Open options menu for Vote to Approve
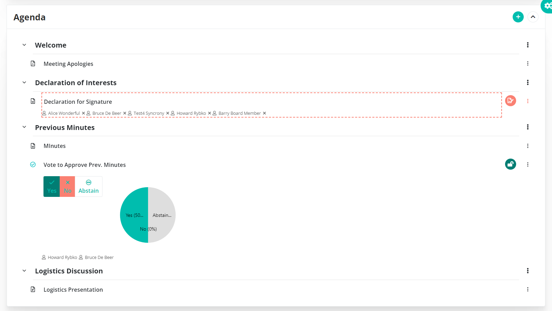The image size is (552, 311). [x=528, y=164]
